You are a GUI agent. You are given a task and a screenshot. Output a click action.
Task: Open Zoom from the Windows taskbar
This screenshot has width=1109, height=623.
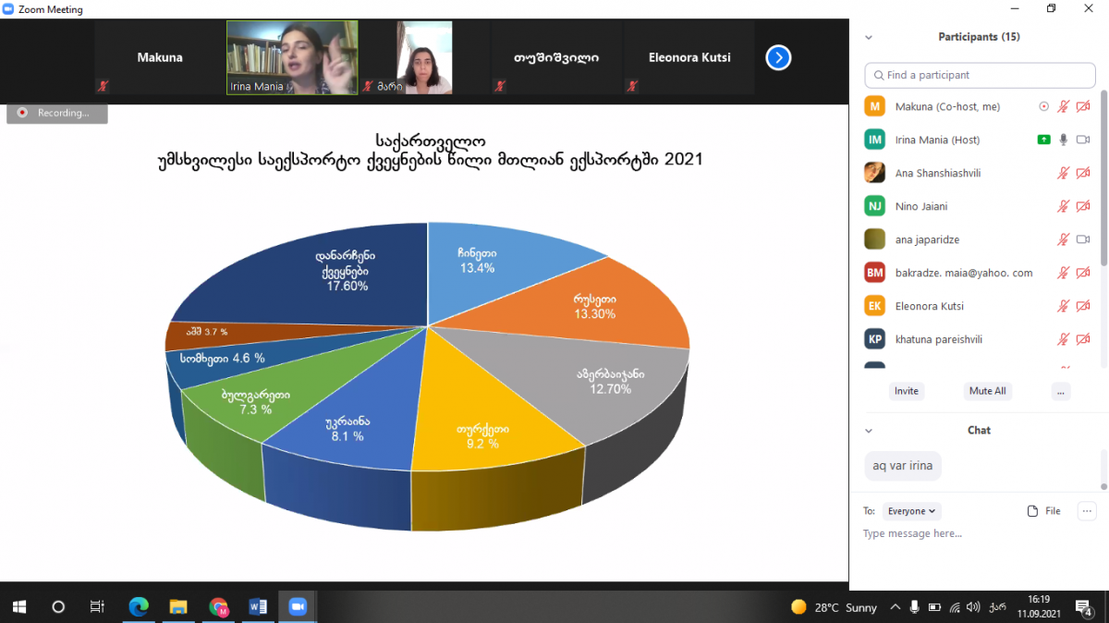(297, 606)
